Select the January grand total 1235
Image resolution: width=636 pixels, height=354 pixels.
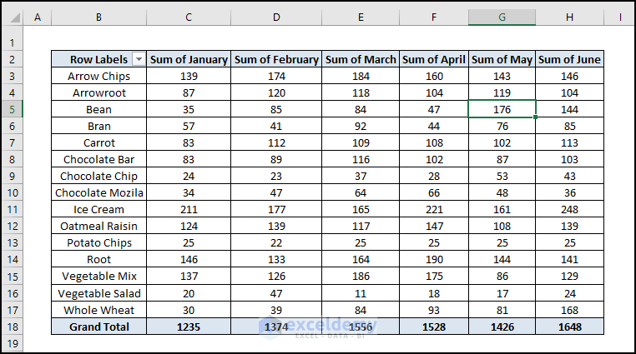(189, 327)
